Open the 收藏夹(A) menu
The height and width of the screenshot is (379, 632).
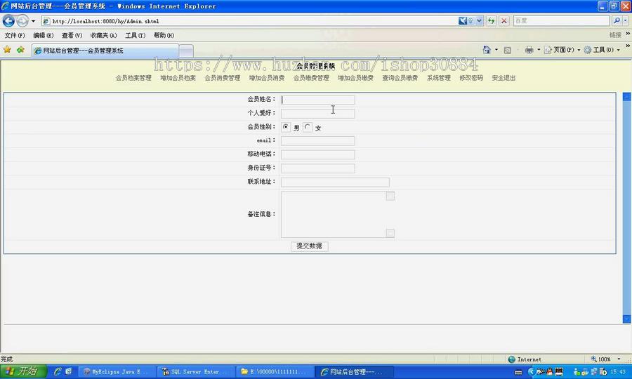pyautogui.click(x=103, y=35)
